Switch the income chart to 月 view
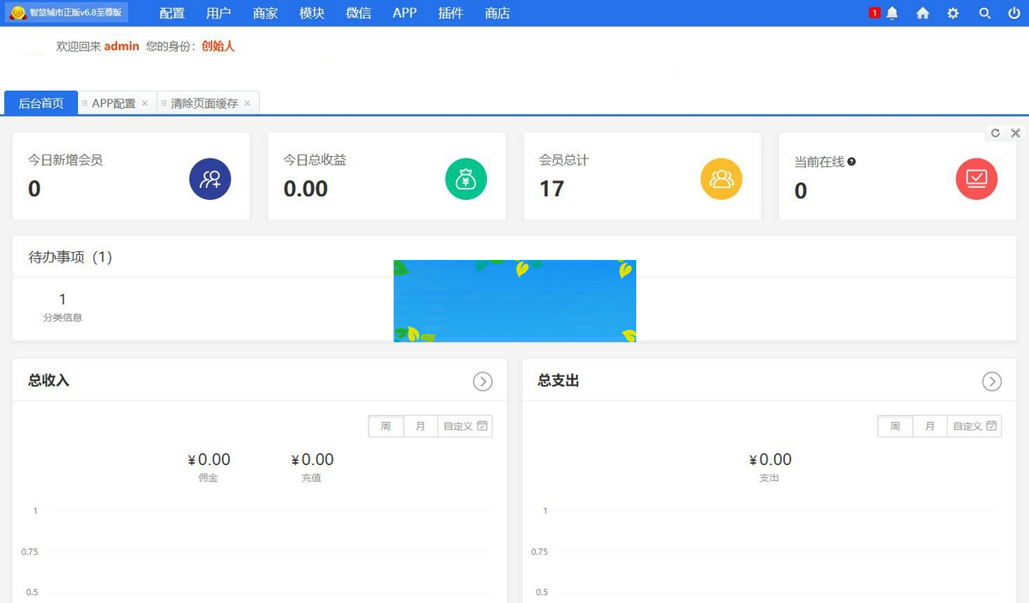The height and width of the screenshot is (603, 1029). [420, 425]
